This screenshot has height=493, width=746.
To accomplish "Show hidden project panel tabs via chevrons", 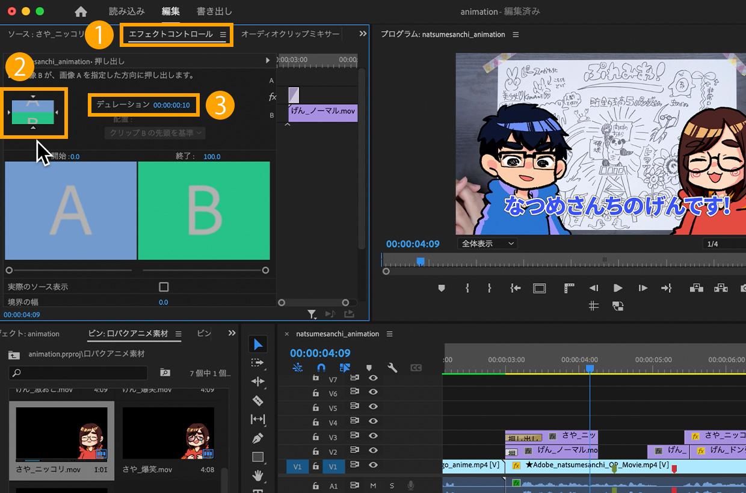I will coord(232,333).
